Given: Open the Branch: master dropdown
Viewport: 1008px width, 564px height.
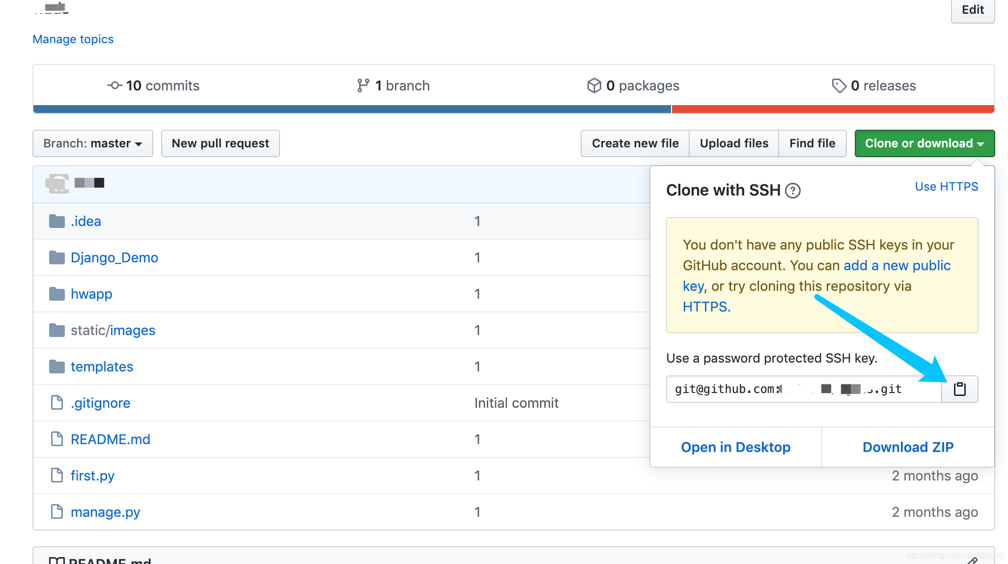Looking at the screenshot, I should tap(92, 143).
